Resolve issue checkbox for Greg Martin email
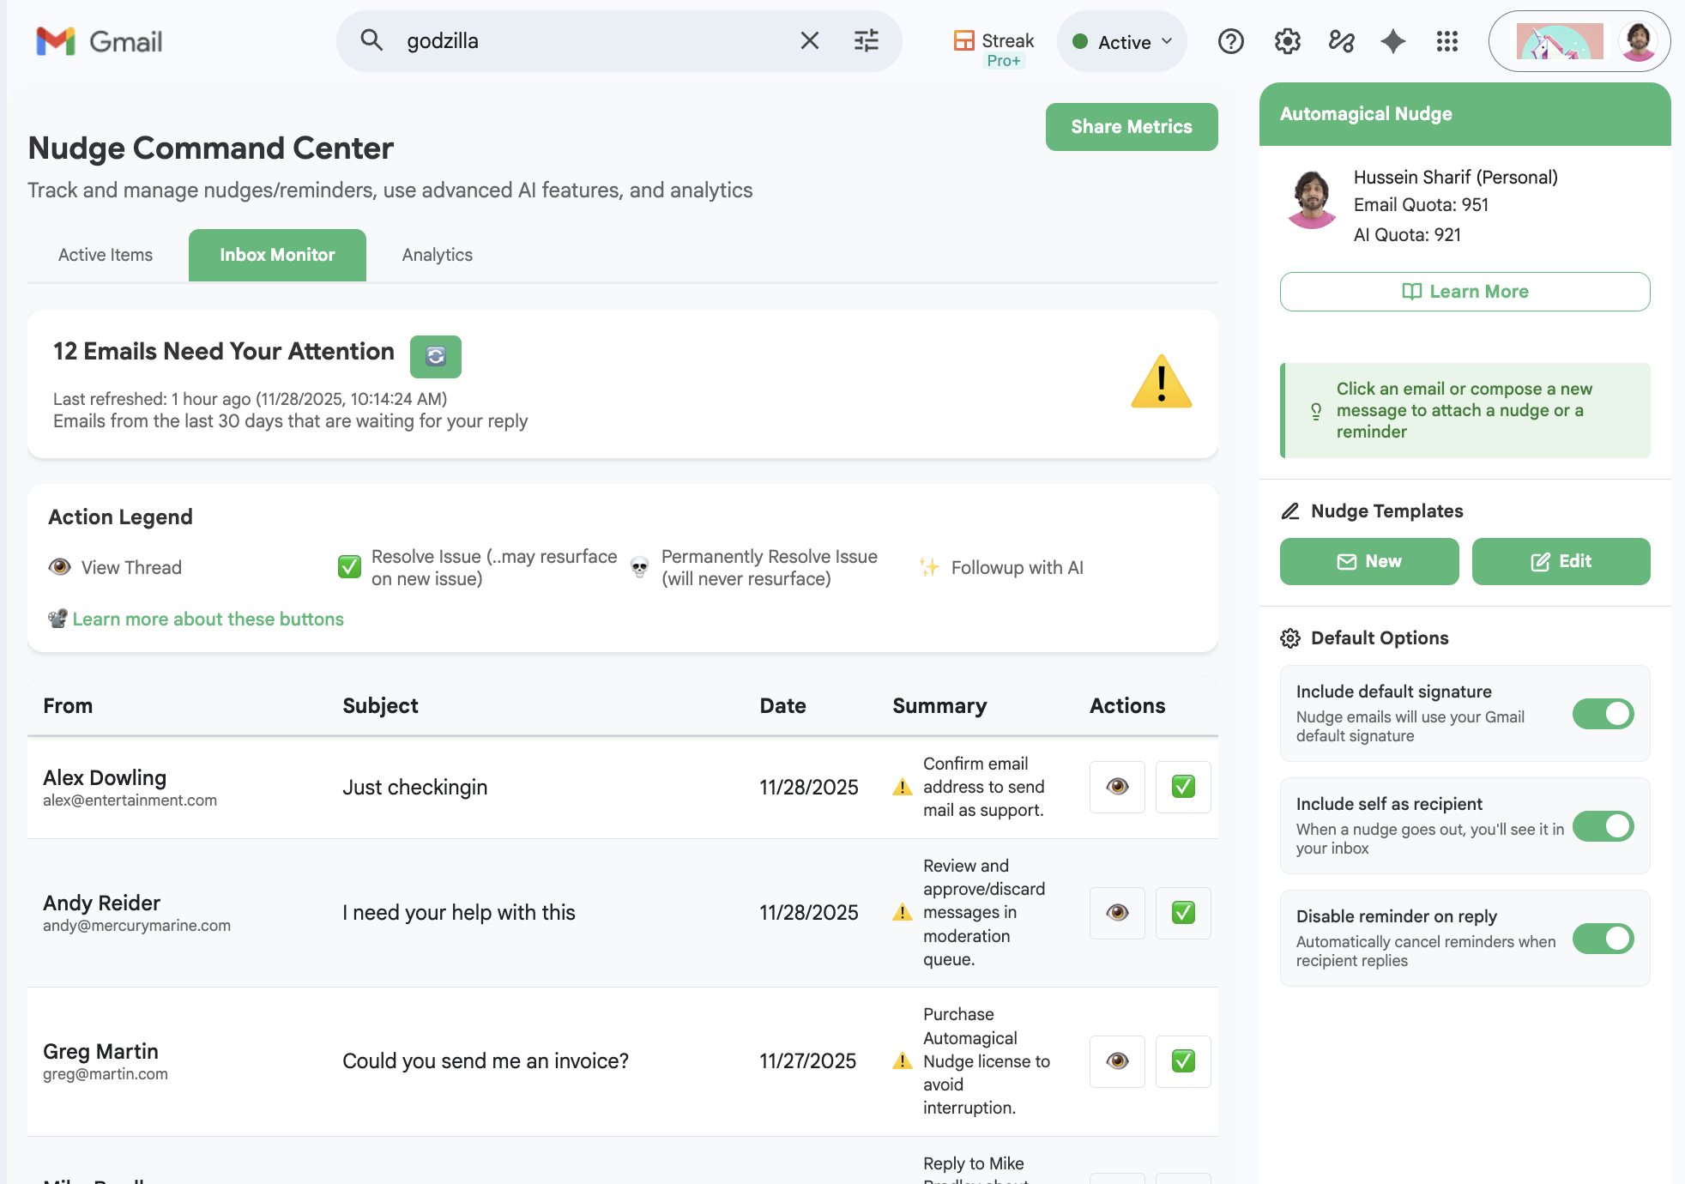This screenshot has height=1184, width=1685. point(1183,1061)
